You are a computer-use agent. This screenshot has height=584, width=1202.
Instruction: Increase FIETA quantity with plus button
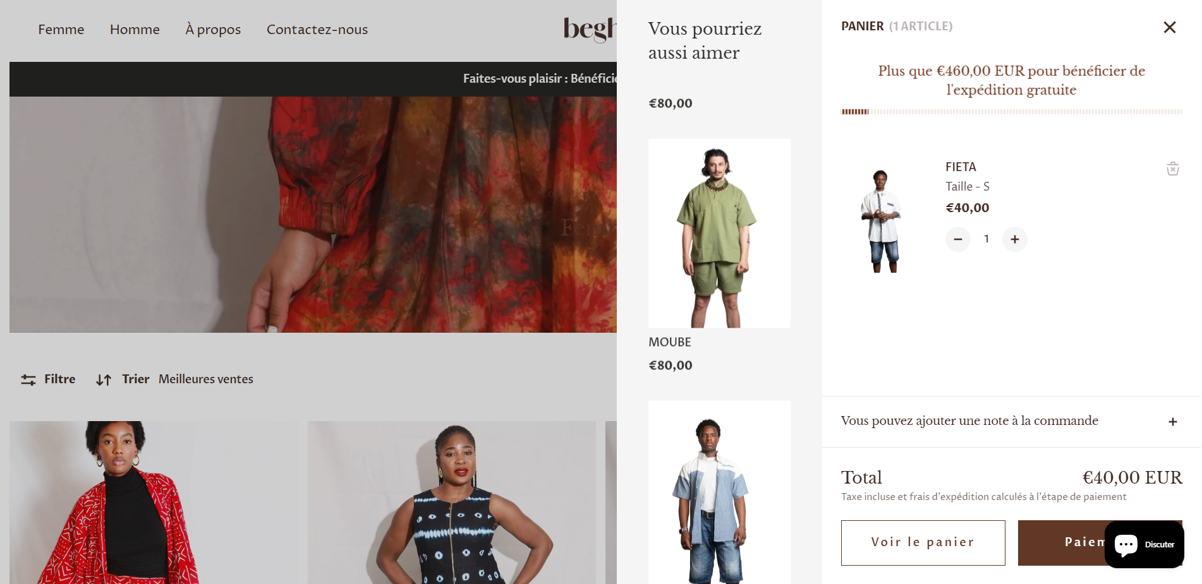(x=1015, y=239)
